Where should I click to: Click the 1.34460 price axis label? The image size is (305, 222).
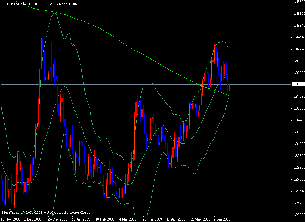(x=299, y=120)
